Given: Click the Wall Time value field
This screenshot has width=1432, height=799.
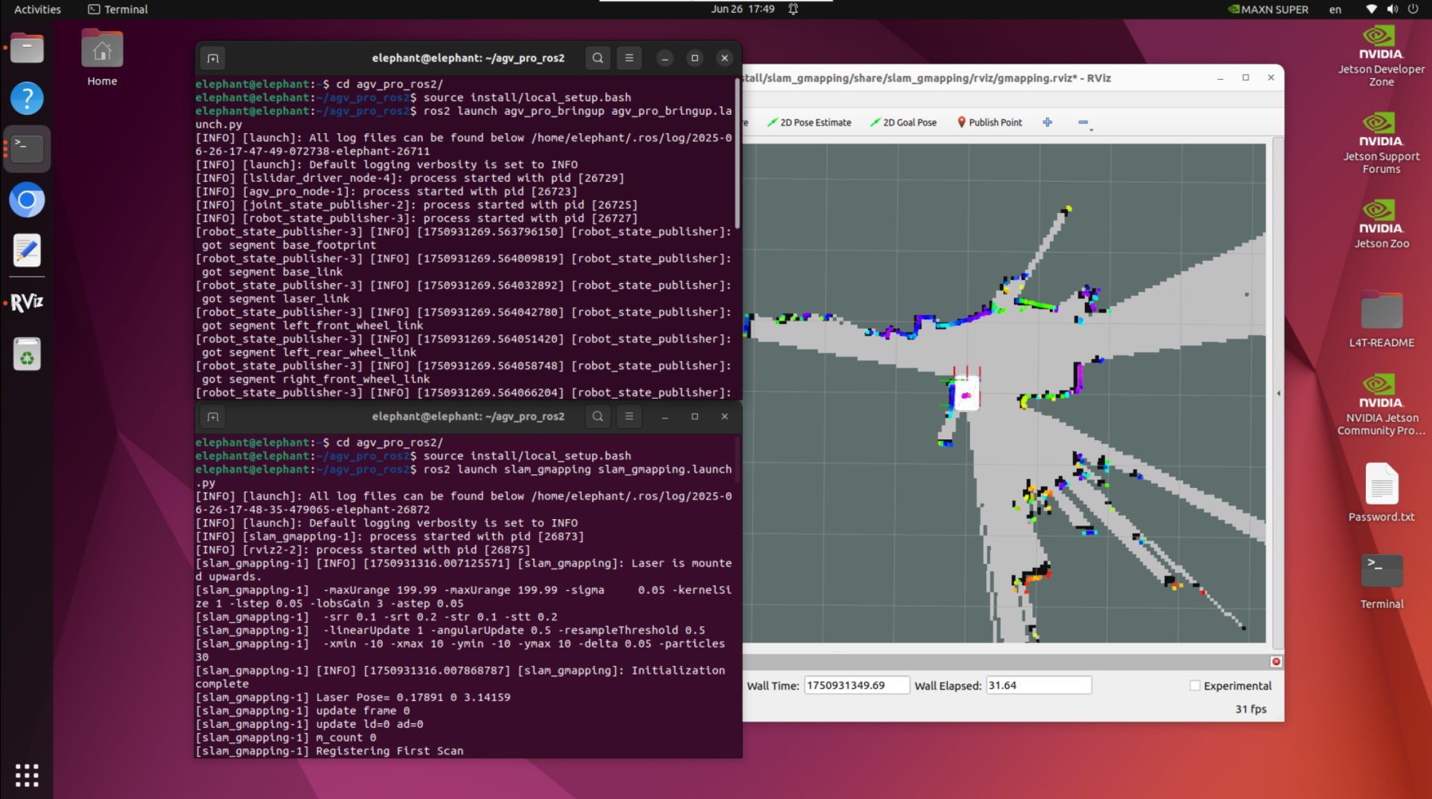Looking at the screenshot, I should (x=856, y=686).
